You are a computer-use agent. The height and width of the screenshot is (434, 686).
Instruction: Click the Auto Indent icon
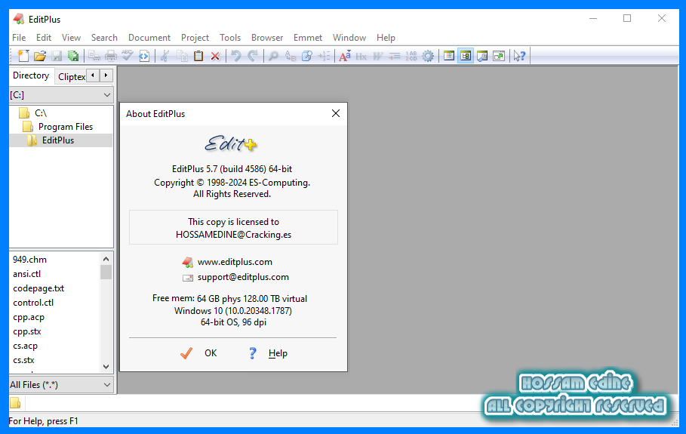coord(394,56)
